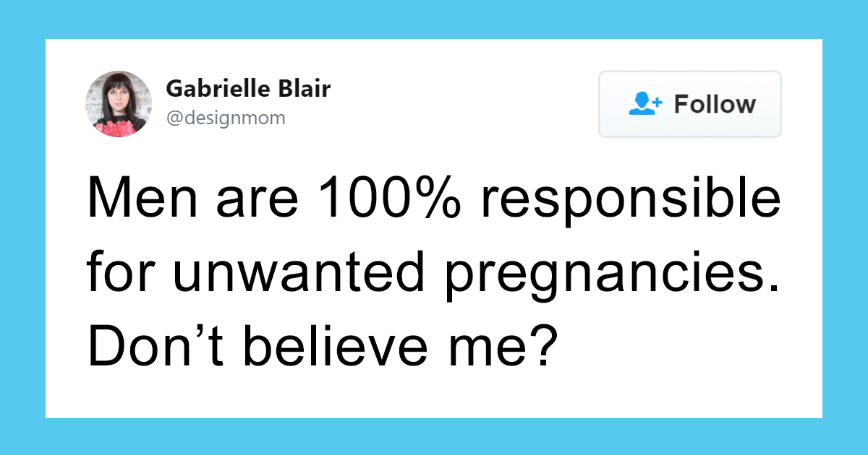Screen dimensions: 868x455
Task: Open the Gabrielle Blair display name link
Action: pos(248,89)
